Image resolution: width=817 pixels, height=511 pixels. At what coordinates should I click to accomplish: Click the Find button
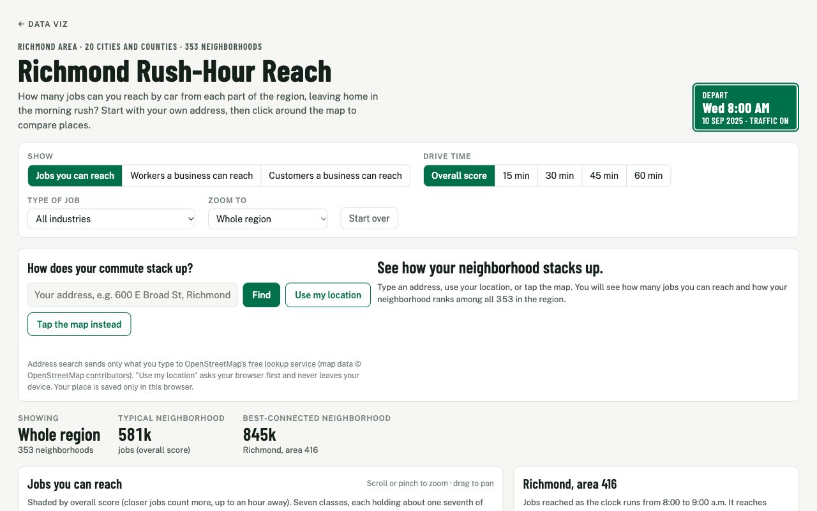pyautogui.click(x=262, y=295)
